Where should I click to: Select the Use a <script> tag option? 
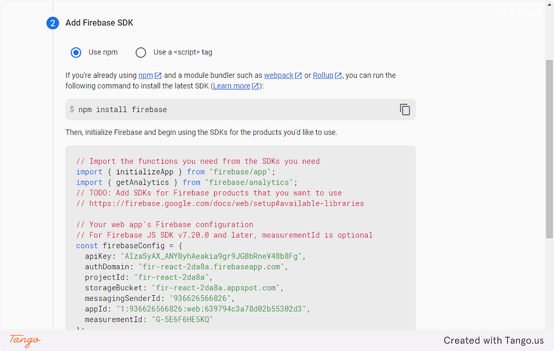[x=141, y=52]
